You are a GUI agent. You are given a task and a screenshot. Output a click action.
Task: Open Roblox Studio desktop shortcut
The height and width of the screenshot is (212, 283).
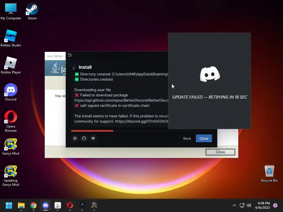11,38
